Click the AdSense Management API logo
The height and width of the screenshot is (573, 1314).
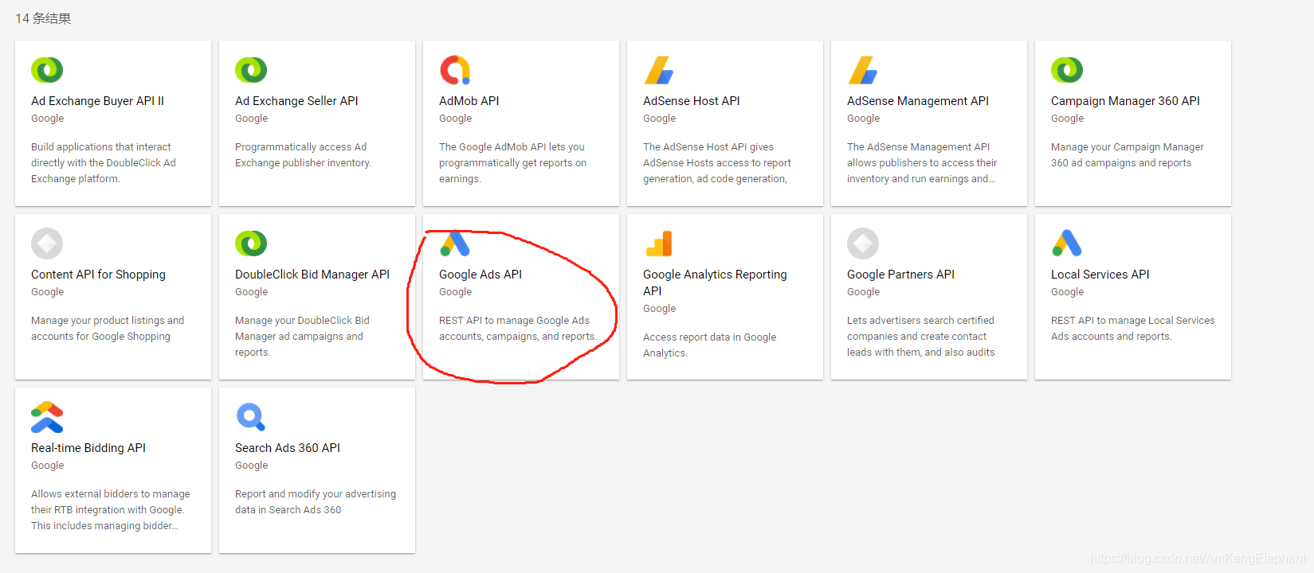(x=863, y=70)
